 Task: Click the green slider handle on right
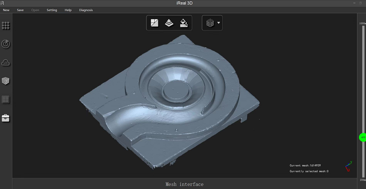(362, 137)
